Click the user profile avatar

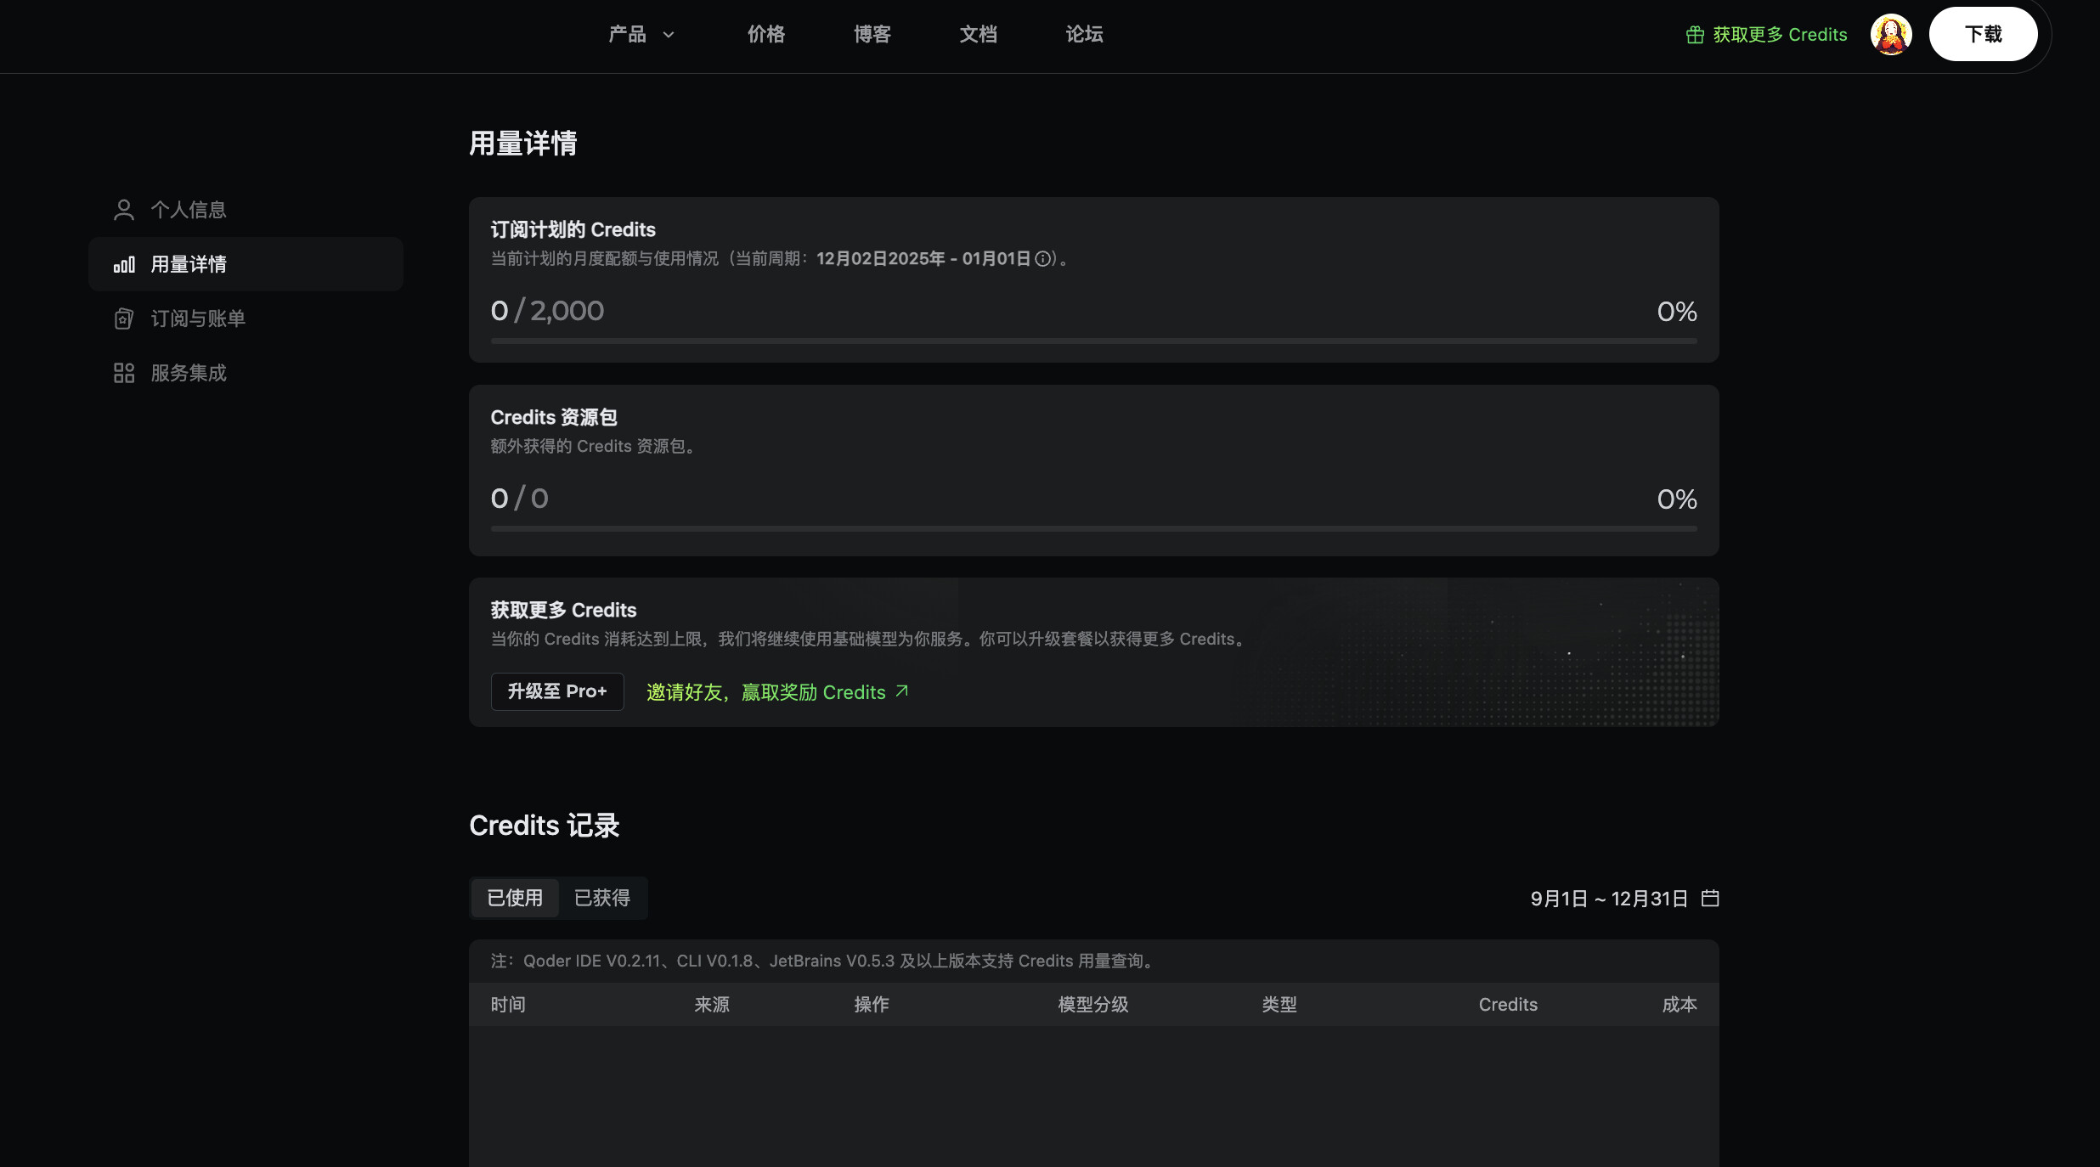click(1890, 35)
